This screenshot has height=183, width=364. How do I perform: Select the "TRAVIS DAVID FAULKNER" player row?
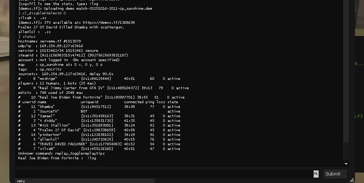click(99, 144)
